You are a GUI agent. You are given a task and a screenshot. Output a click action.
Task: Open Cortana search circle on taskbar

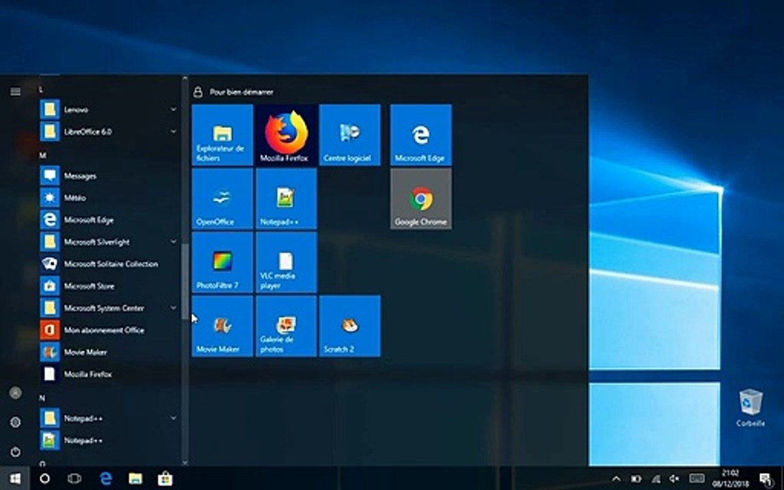(x=44, y=478)
